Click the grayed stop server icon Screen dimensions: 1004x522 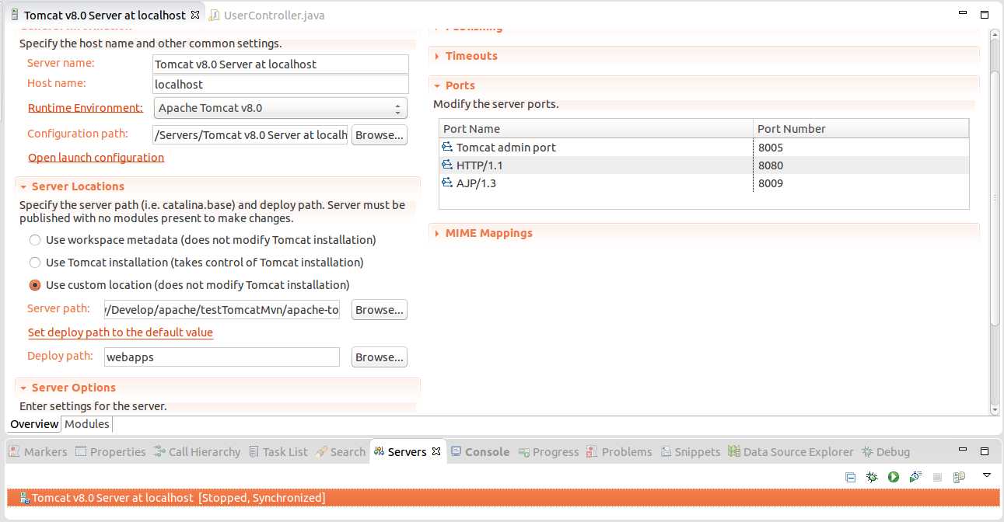[937, 477]
